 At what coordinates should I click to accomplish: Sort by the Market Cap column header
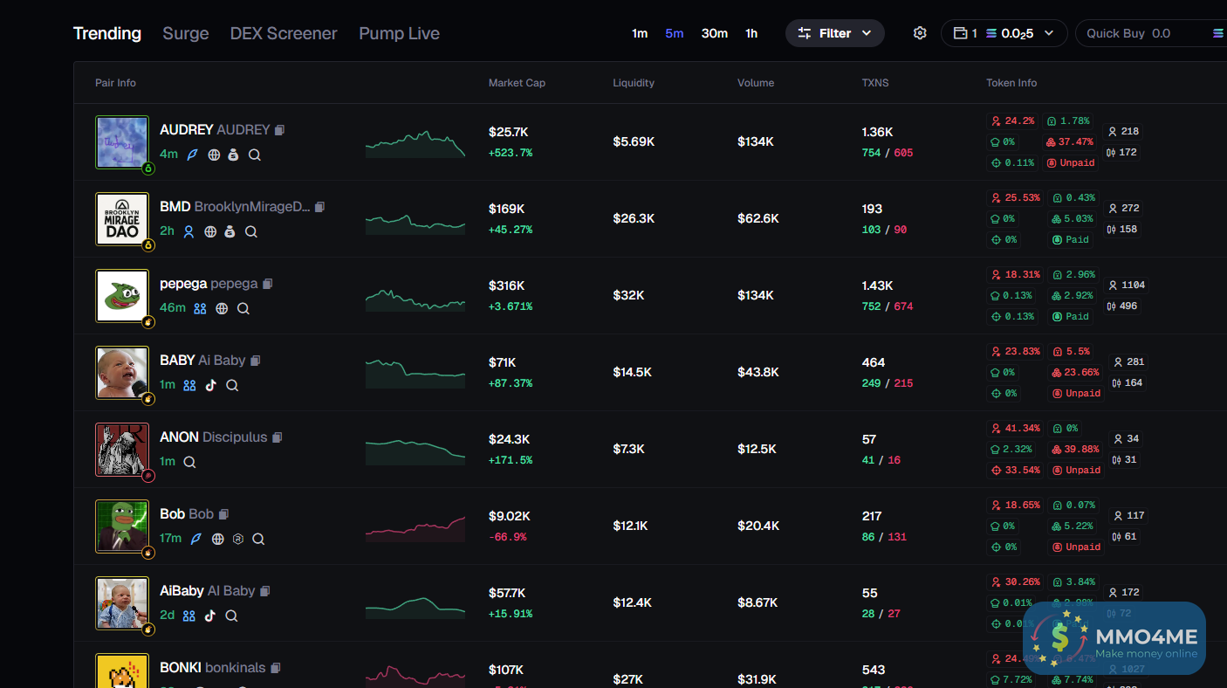tap(517, 83)
